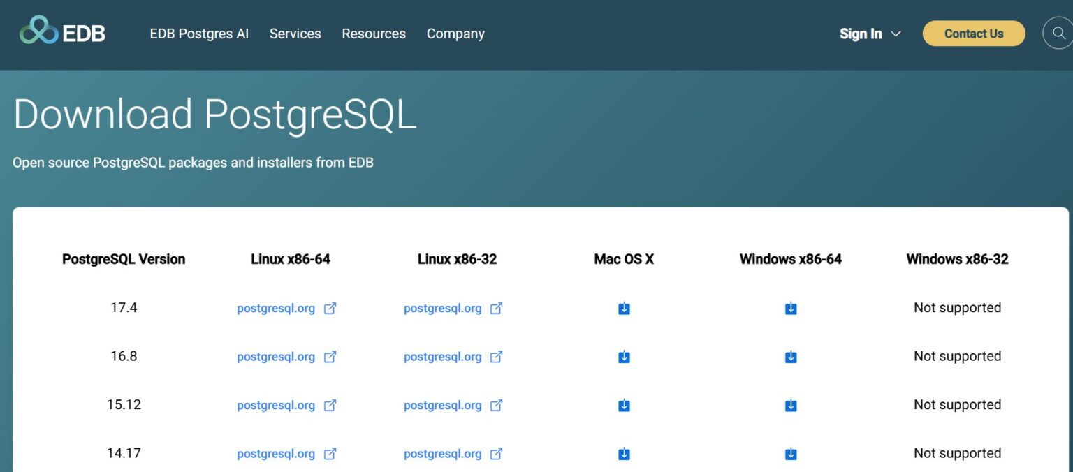Download PostgreSQL 15.12 for Windows x86-64
The height and width of the screenshot is (472, 1073).
pyautogui.click(x=791, y=406)
